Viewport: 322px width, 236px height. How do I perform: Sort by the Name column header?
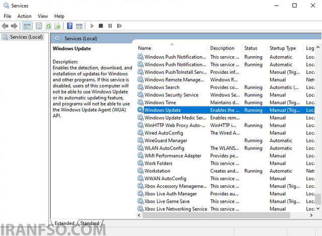coord(172,48)
